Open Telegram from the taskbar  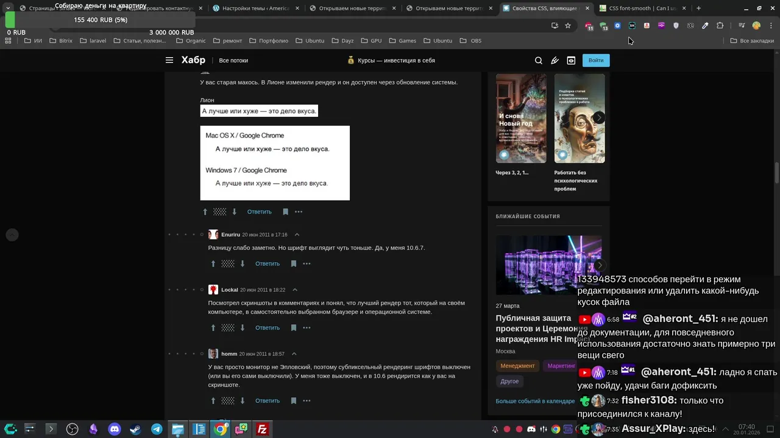click(157, 429)
